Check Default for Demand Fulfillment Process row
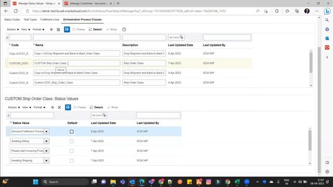 [72, 131]
